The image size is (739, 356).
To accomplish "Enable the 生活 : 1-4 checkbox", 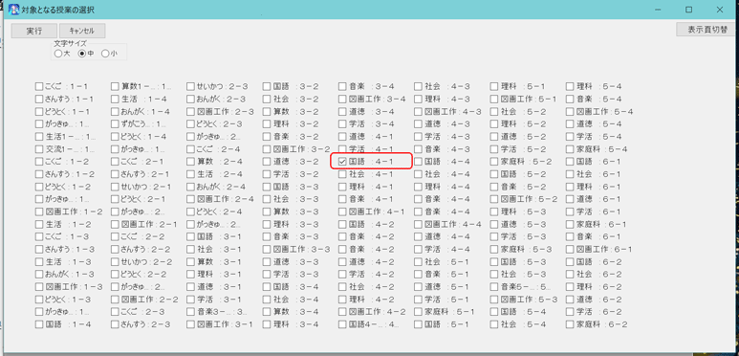I will pos(115,99).
